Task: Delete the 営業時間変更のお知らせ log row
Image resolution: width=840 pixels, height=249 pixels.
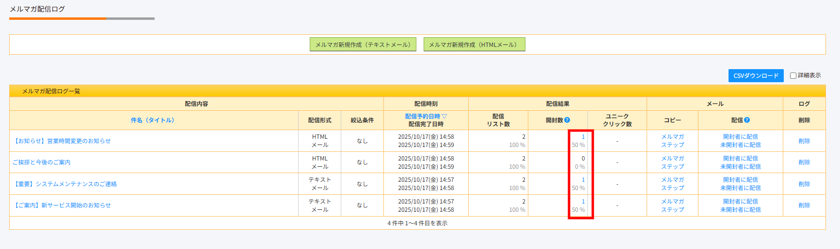Action: (x=804, y=141)
